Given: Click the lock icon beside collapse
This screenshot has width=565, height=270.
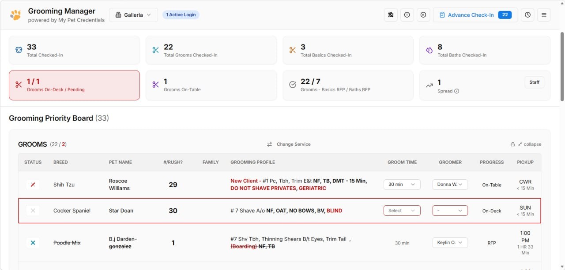Looking at the screenshot, I should pos(512,144).
